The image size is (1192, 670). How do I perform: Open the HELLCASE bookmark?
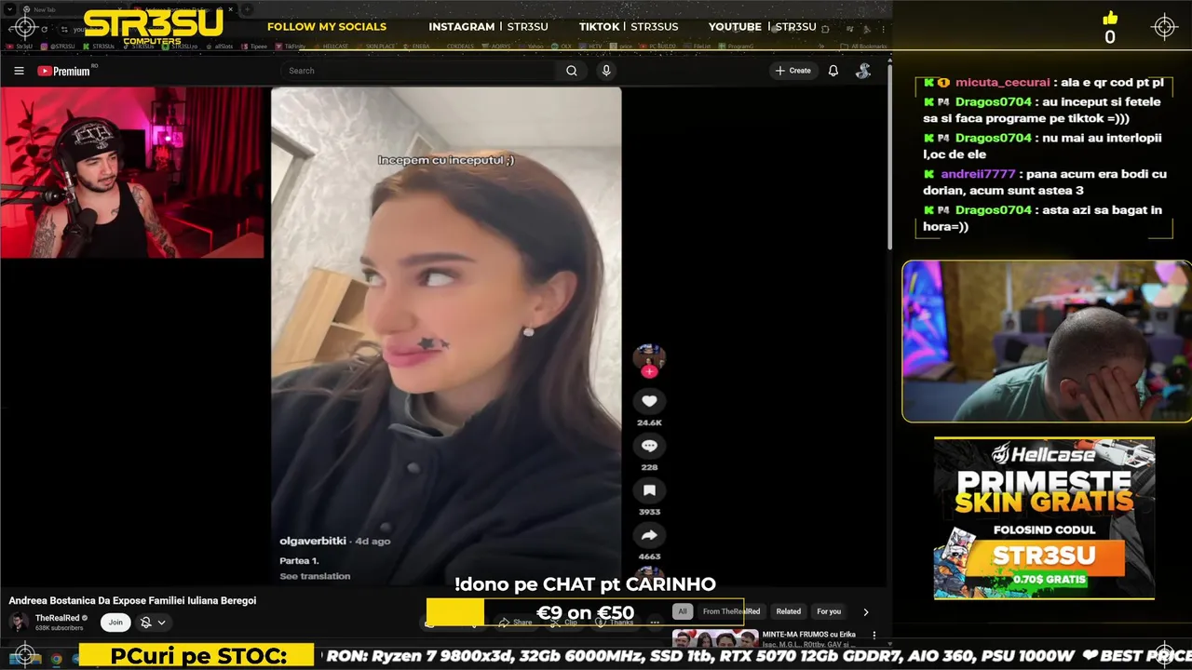(332, 46)
